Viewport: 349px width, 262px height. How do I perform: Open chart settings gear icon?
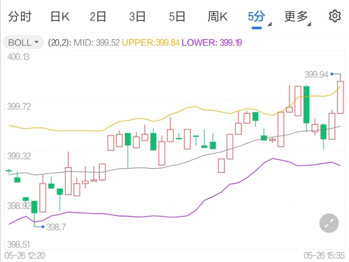[x=335, y=16]
